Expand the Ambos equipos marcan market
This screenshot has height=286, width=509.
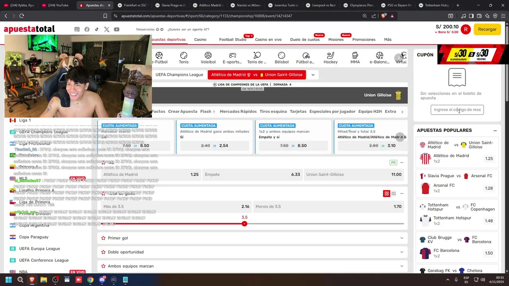(402, 266)
